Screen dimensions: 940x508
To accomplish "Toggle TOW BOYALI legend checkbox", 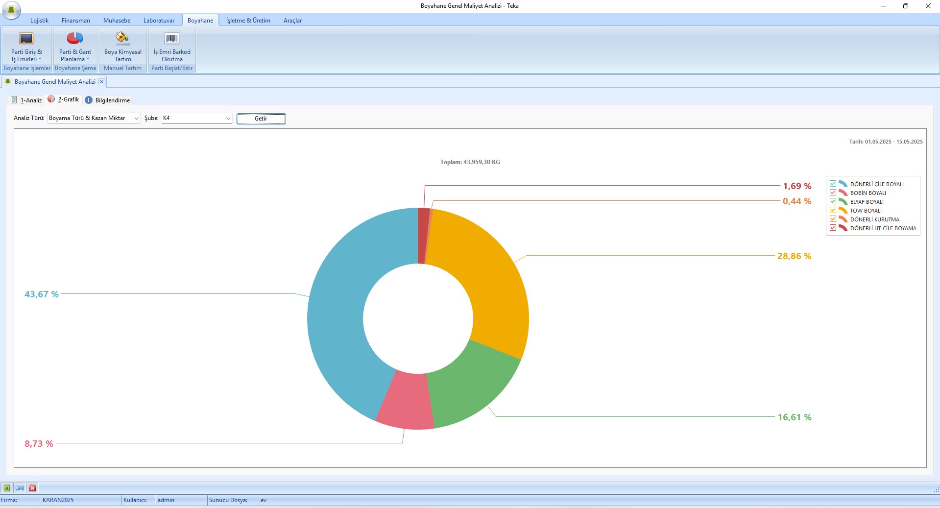I will [x=833, y=210].
